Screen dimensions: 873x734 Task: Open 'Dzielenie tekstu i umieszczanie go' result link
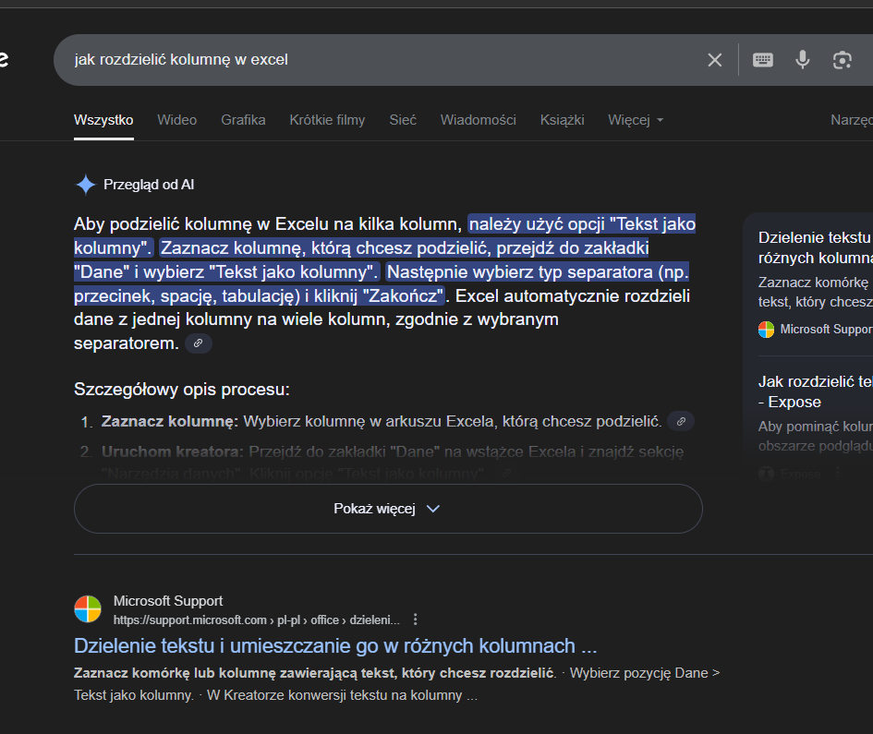335,645
